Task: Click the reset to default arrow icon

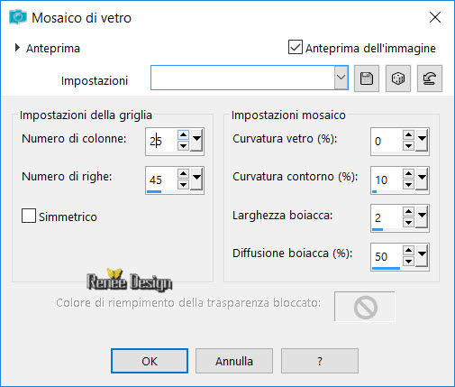Action: [x=430, y=78]
